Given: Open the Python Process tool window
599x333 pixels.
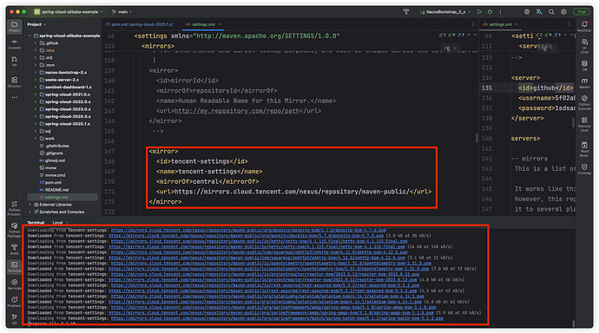Looking at the screenshot, I should 14,208.
